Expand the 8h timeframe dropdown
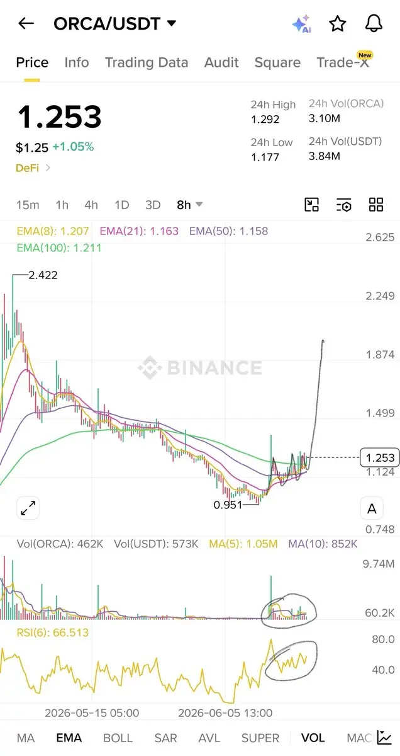Viewport: 400px width, 756px height. [190, 205]
